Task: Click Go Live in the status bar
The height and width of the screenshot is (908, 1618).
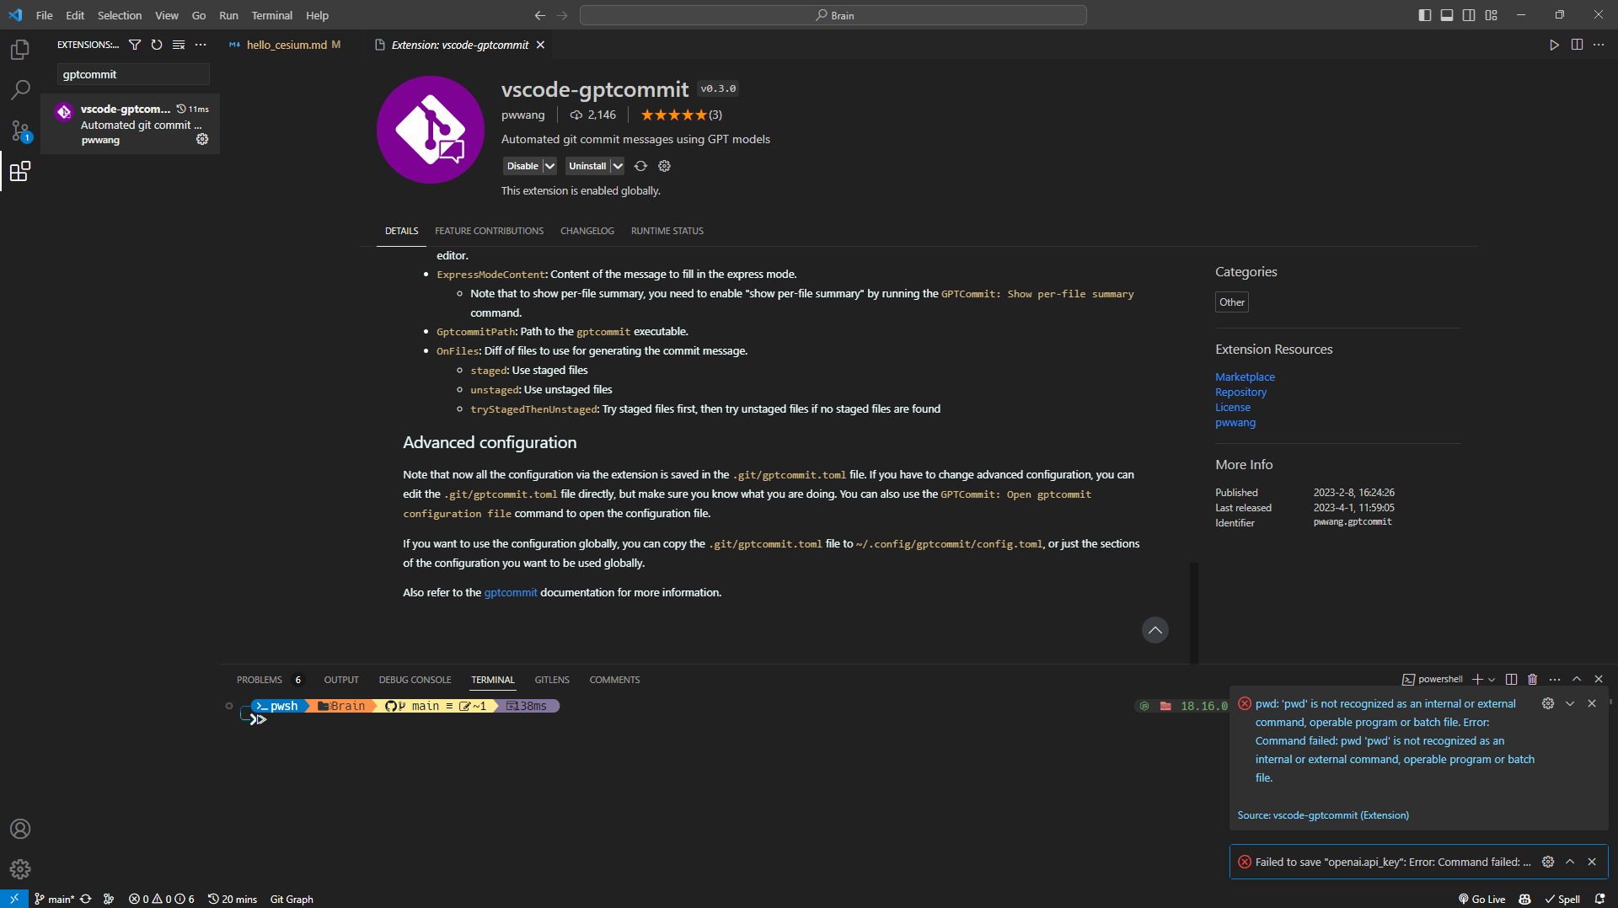Action: click(x=1481, y=899)
